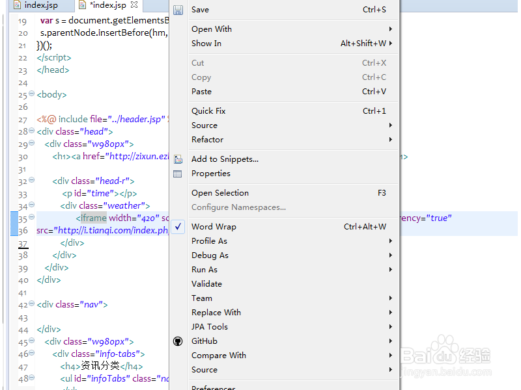Switch to the first index.jsp tab

[41, 5]
